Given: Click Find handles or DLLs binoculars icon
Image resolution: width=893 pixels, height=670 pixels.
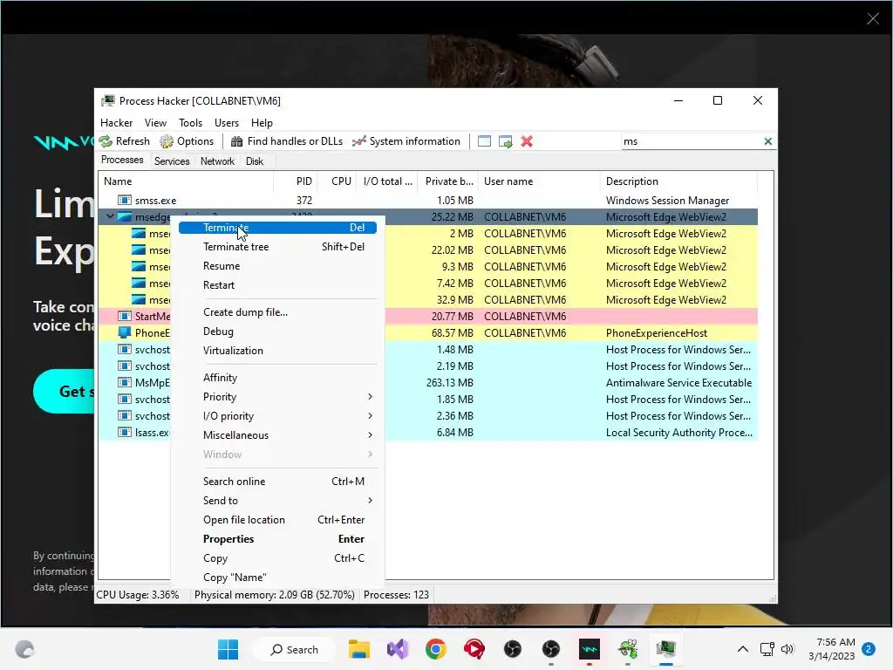Looking at the screenshot, I should (x=237, y=141).
